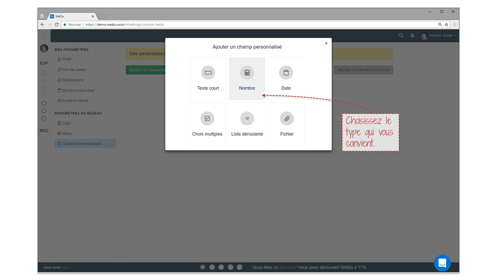The width and height of the screenshot is (497, 280).
Task: Select the Date field type
Action: (286, 79)
